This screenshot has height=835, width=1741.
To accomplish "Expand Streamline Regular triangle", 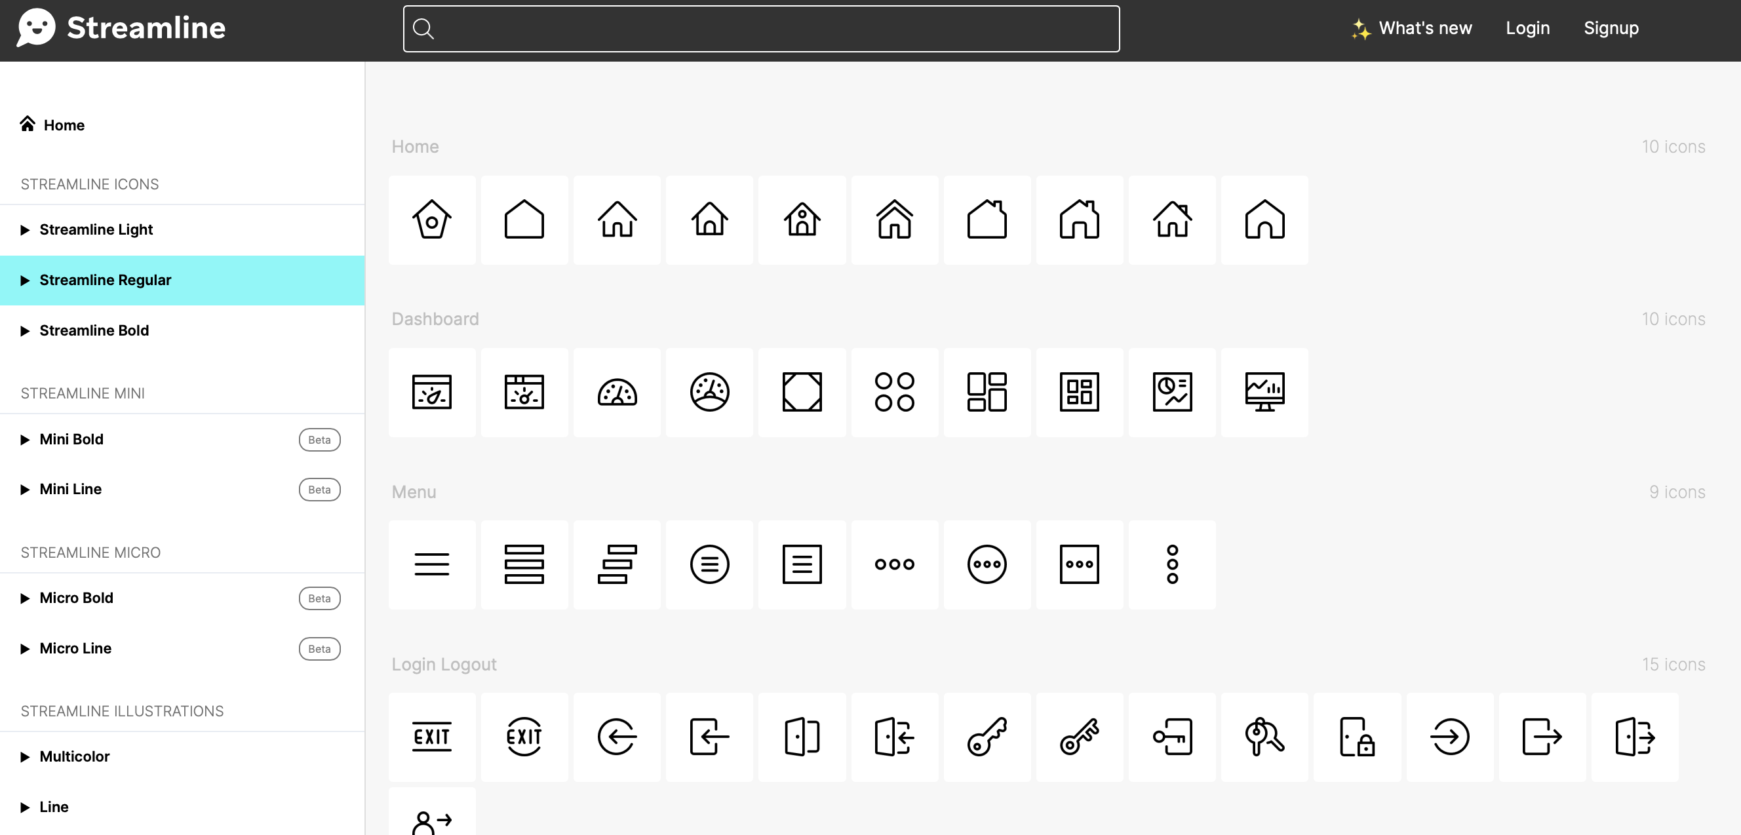I will pos(25,281).
